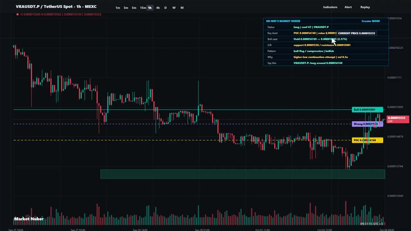Click the Say this 'long around' text
411x231 pixels.
(x=318, y=63)
